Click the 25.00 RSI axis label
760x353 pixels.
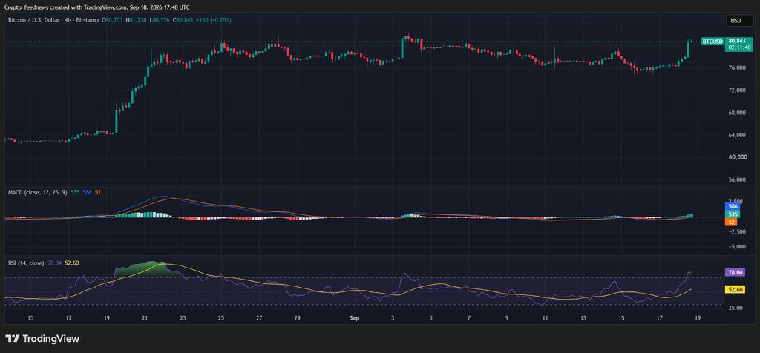pos(736,308)
